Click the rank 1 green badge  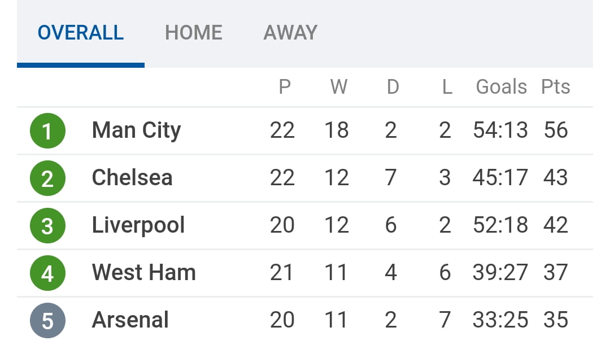[x=47, y=131]
